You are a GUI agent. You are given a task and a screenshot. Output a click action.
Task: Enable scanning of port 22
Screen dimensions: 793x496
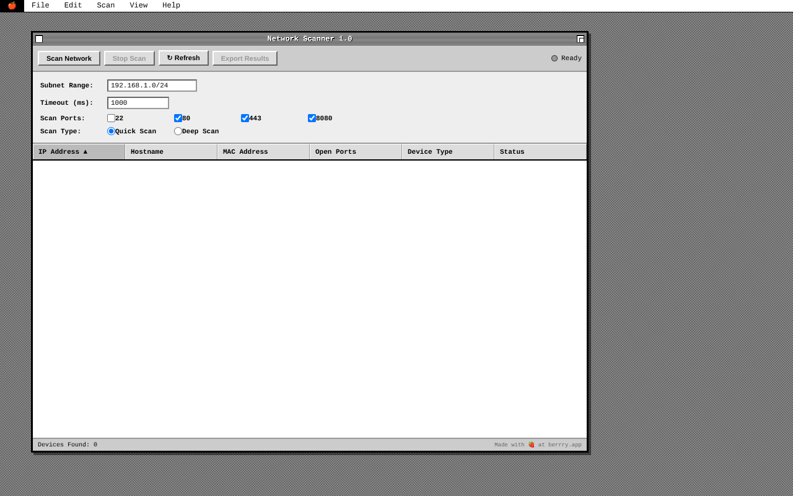(110, 118)
